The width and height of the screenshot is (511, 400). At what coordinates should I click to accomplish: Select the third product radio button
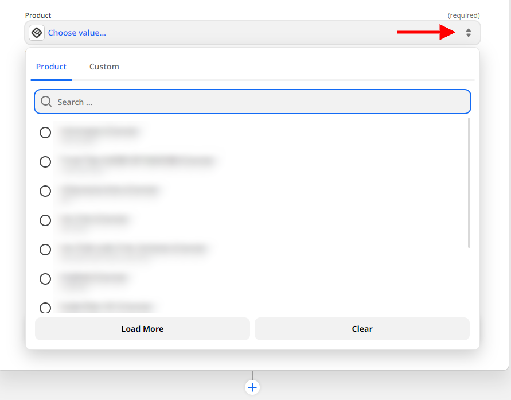click(x=45, y=191)
